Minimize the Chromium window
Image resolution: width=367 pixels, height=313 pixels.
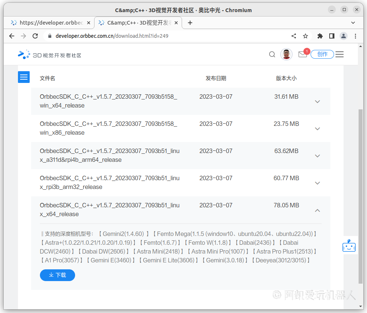pos(332,10)
